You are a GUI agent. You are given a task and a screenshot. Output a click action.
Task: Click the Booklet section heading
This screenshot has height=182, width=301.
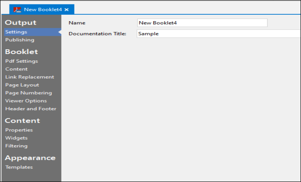tap(21, 52)
